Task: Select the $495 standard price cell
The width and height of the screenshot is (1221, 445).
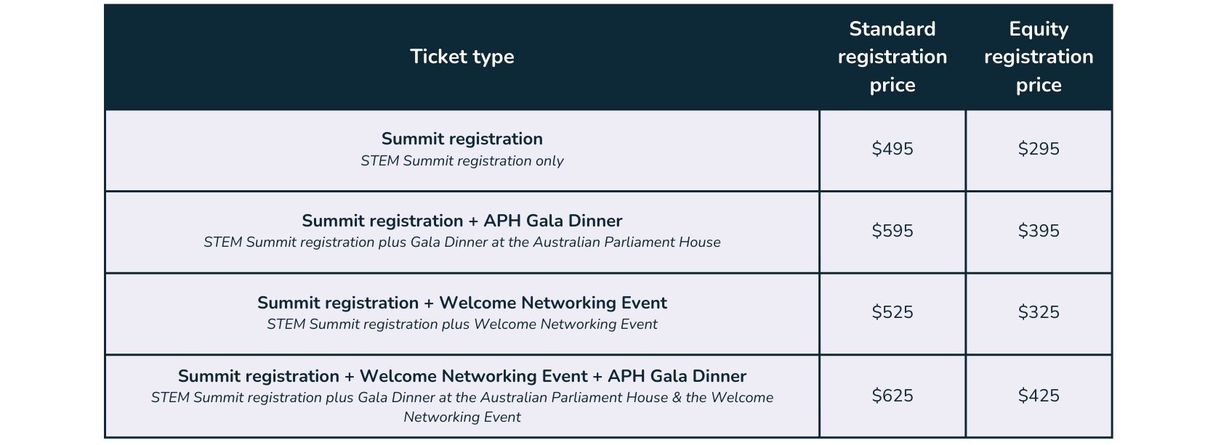Action: coord(892,150)
